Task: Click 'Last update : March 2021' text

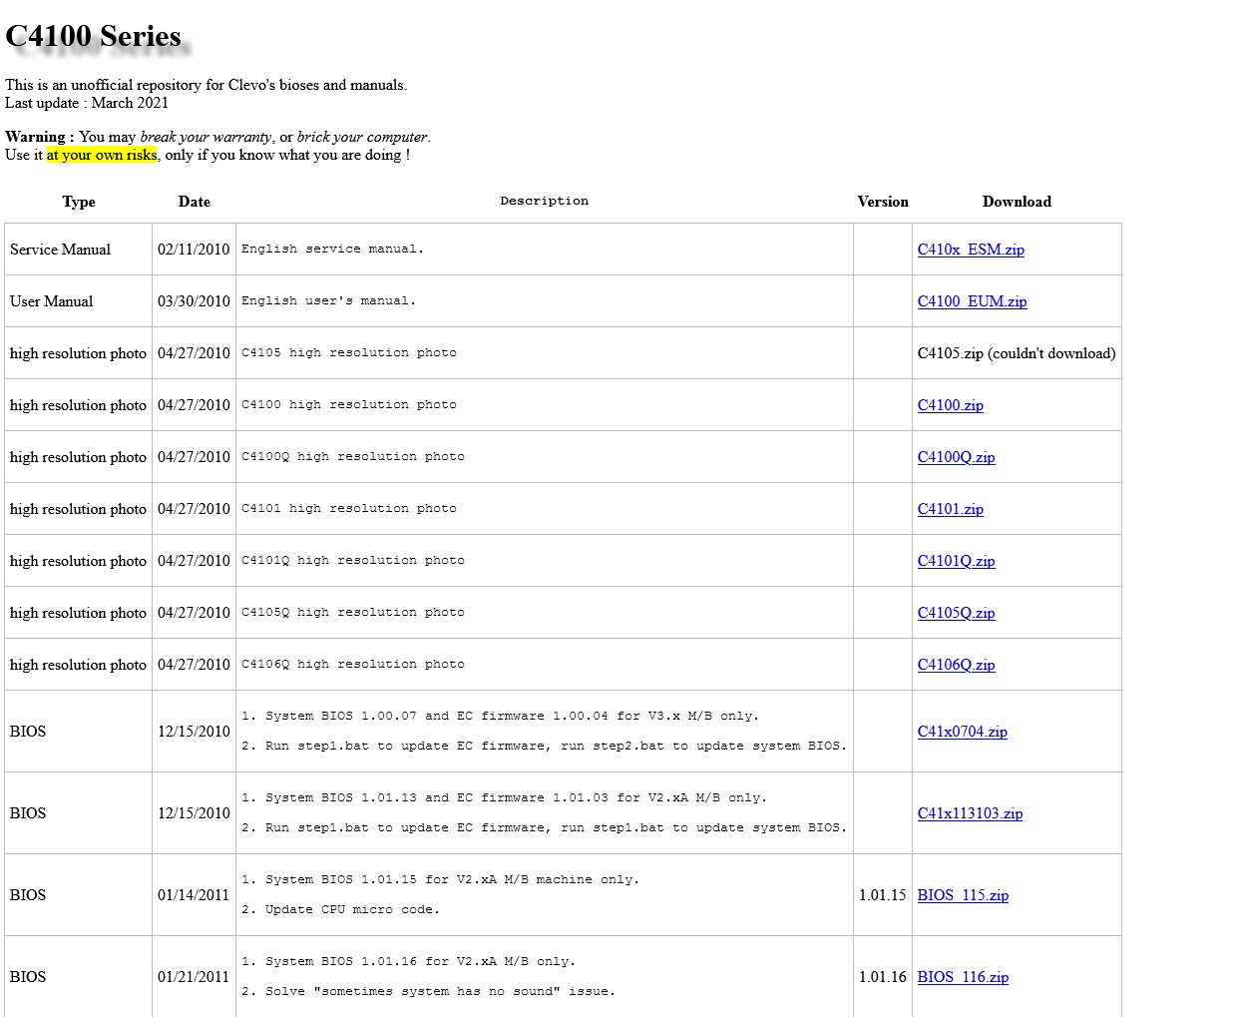Action: coord(87,103)
